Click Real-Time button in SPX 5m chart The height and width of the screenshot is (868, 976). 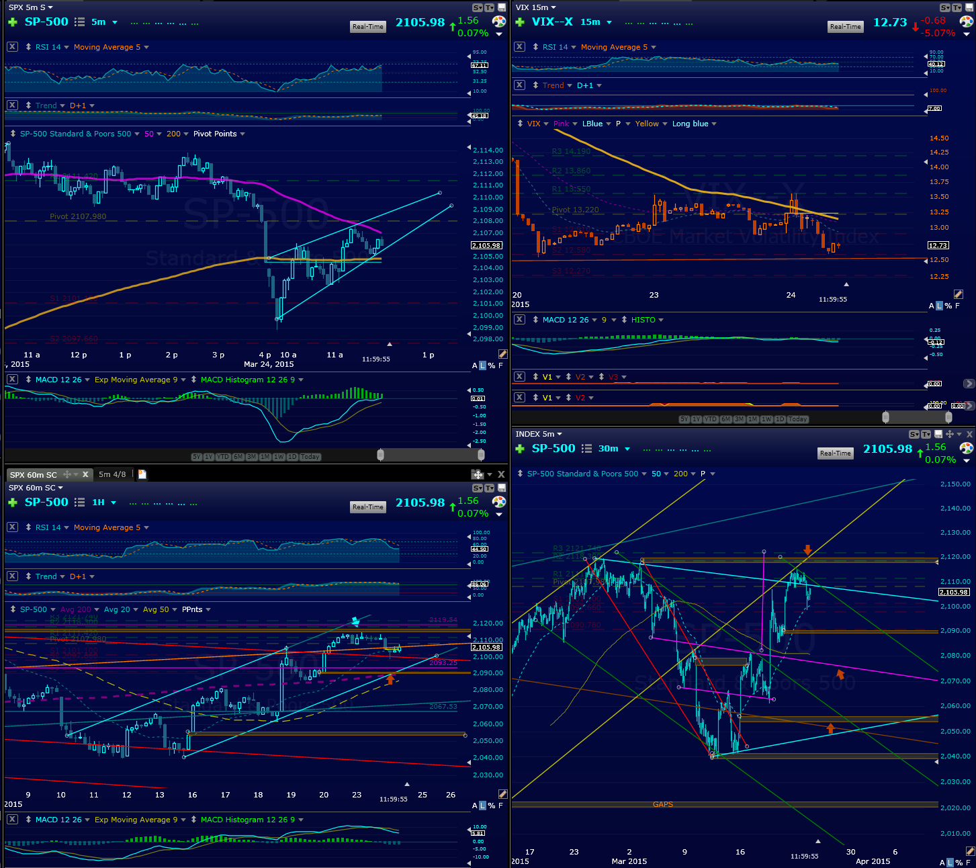pos(368,27)
